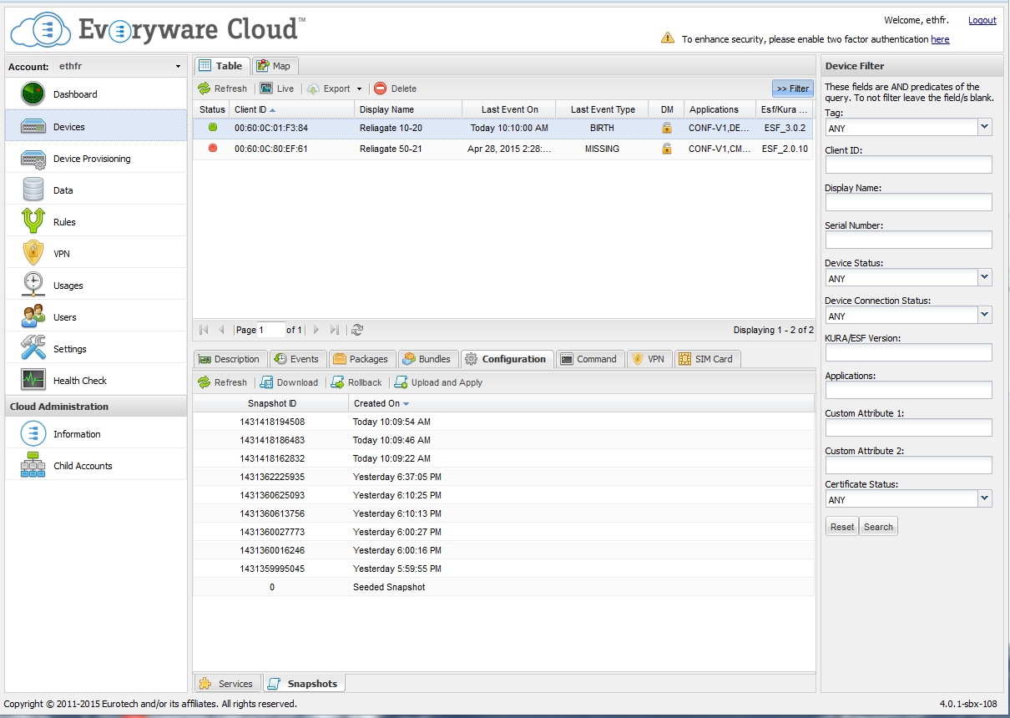This screenshot has height=718, width=1010.
Task: Open the Command tab
Action: (x=589, y=359)
